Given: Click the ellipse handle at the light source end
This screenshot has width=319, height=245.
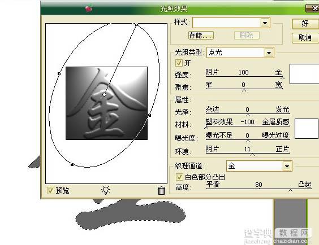Looking at the screenshot, I should [x=136, y=24].
